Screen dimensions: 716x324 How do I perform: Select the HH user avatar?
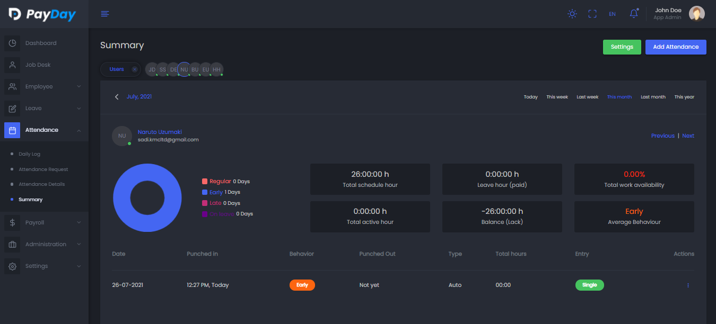(216, 69)
